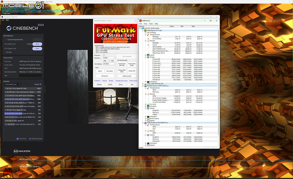Open FurMark Settings
293x179 pixels.
tap(99, 84)
